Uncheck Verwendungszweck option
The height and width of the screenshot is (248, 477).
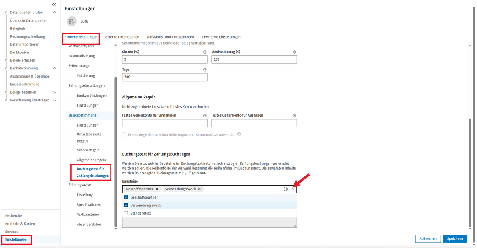(x=126, y=205)
